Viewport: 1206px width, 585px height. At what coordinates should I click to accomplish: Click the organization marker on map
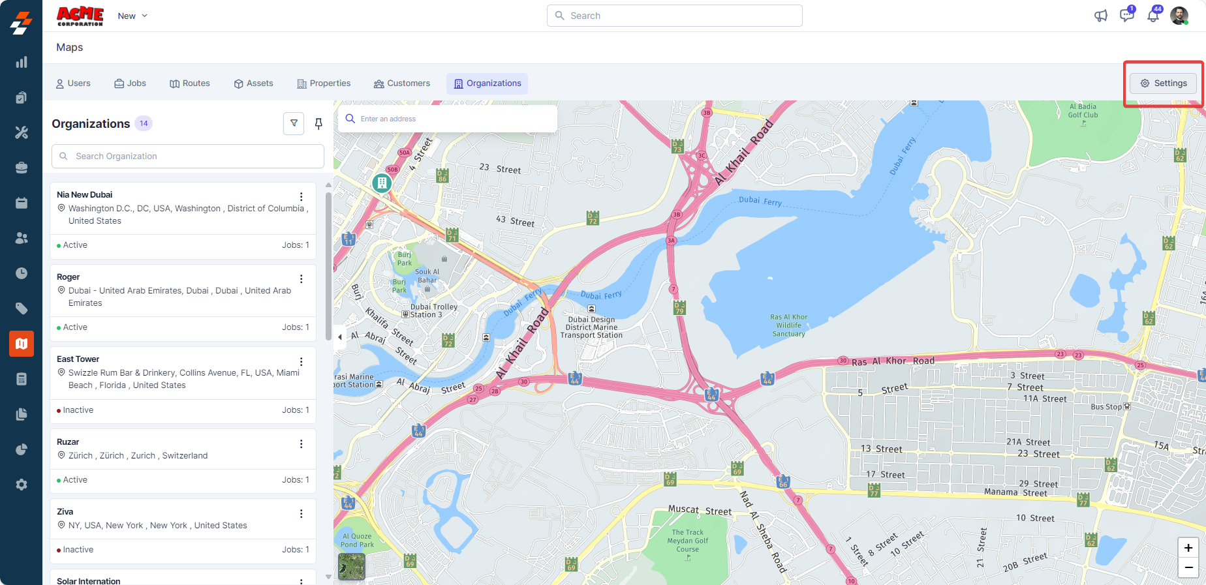(382, 183)
